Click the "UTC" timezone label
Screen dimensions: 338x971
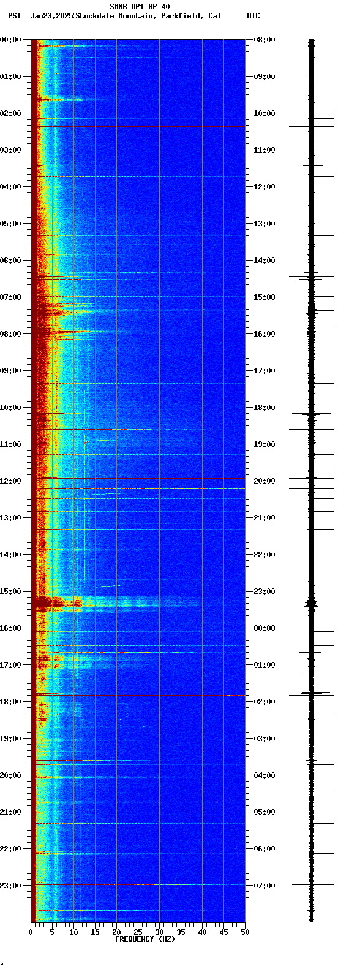click(x=254, y=16)
